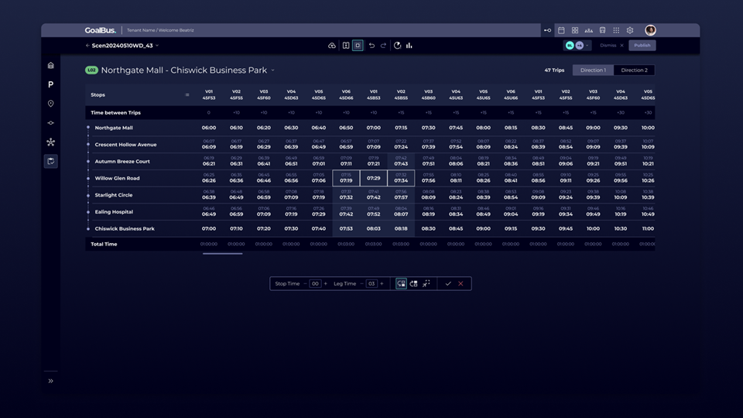Viewport: 743px width, 418px height.
Task: Select the Willow Glen Road 07:34 cell
Action: pos(401,178)
